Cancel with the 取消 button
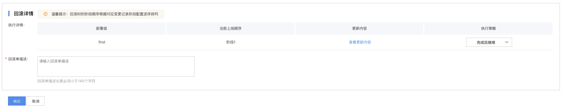563x112 pixels. pyautogui.click(x=36, y=101)
